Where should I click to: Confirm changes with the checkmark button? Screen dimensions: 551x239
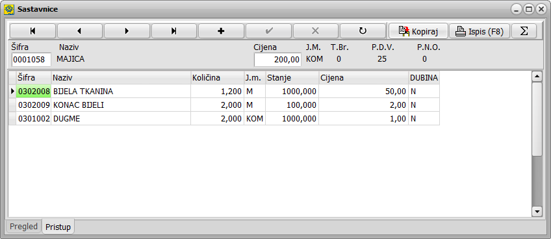(x=268, y=31)
